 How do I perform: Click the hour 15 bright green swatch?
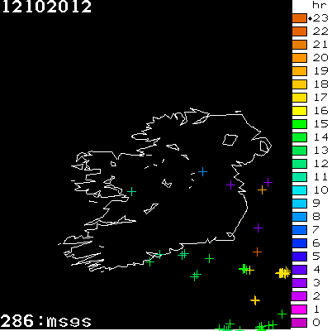point(299,124)
